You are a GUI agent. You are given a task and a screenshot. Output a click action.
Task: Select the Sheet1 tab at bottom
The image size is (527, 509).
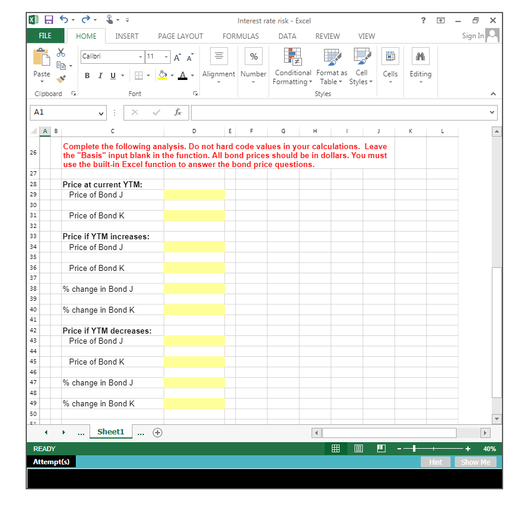110,431
